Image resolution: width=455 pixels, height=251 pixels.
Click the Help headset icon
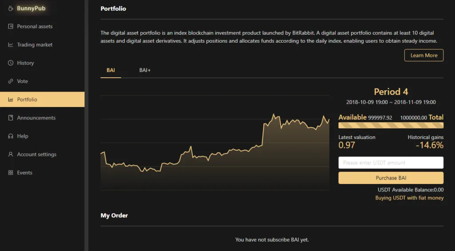pyautogui.click(x=11, y=136)
